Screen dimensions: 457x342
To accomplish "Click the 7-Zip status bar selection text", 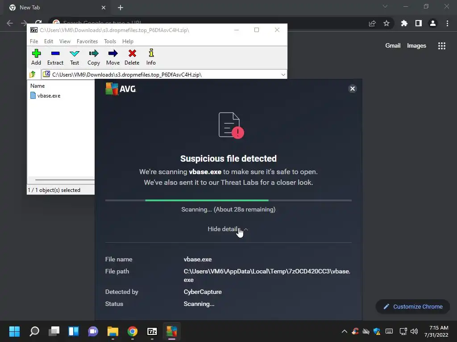I will click(x=54, y=190).
